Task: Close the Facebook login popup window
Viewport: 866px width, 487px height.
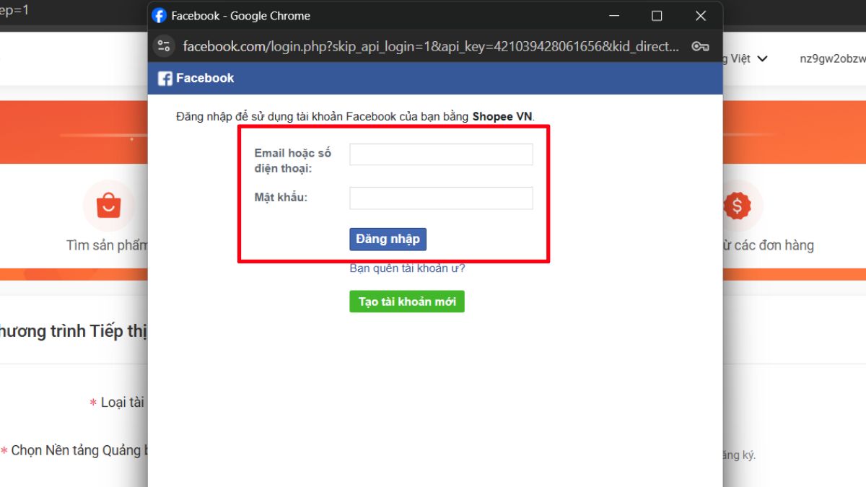Action: coord(700,16)
